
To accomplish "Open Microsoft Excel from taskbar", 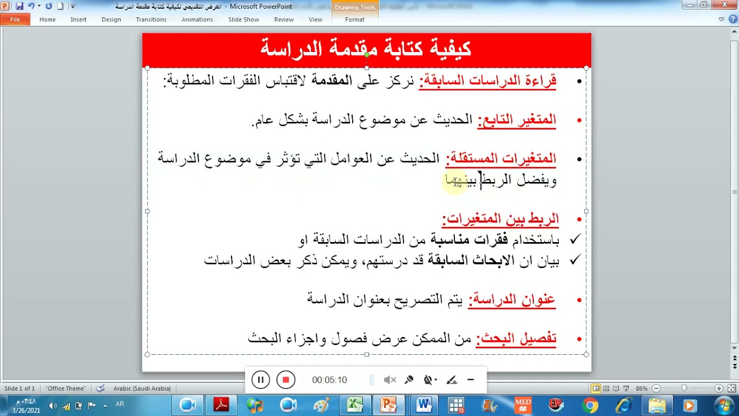I will pos(355,406).
